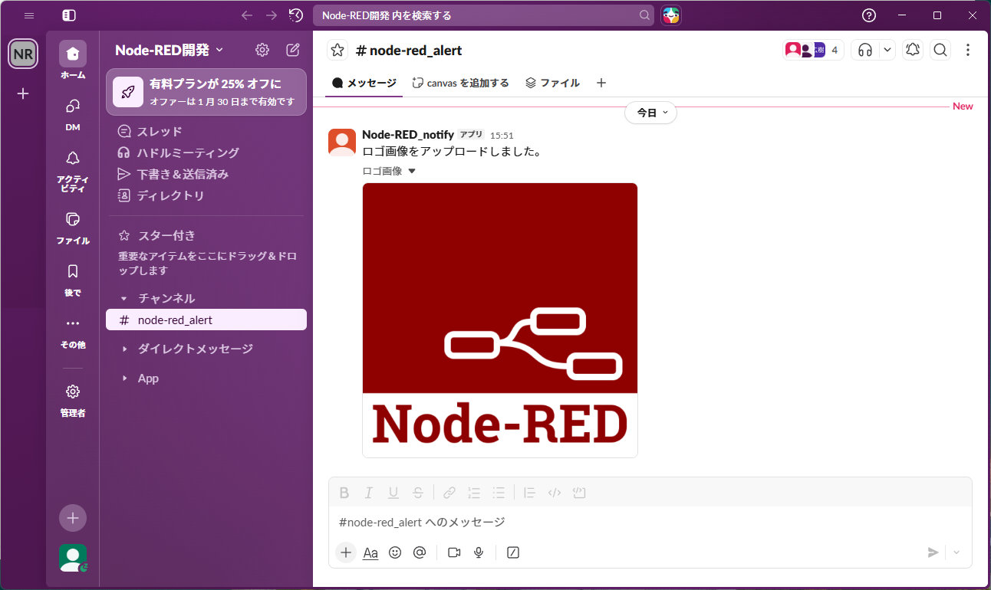Toggle the sidebar layout icon

pyautogui.click(x=69, y=15)
